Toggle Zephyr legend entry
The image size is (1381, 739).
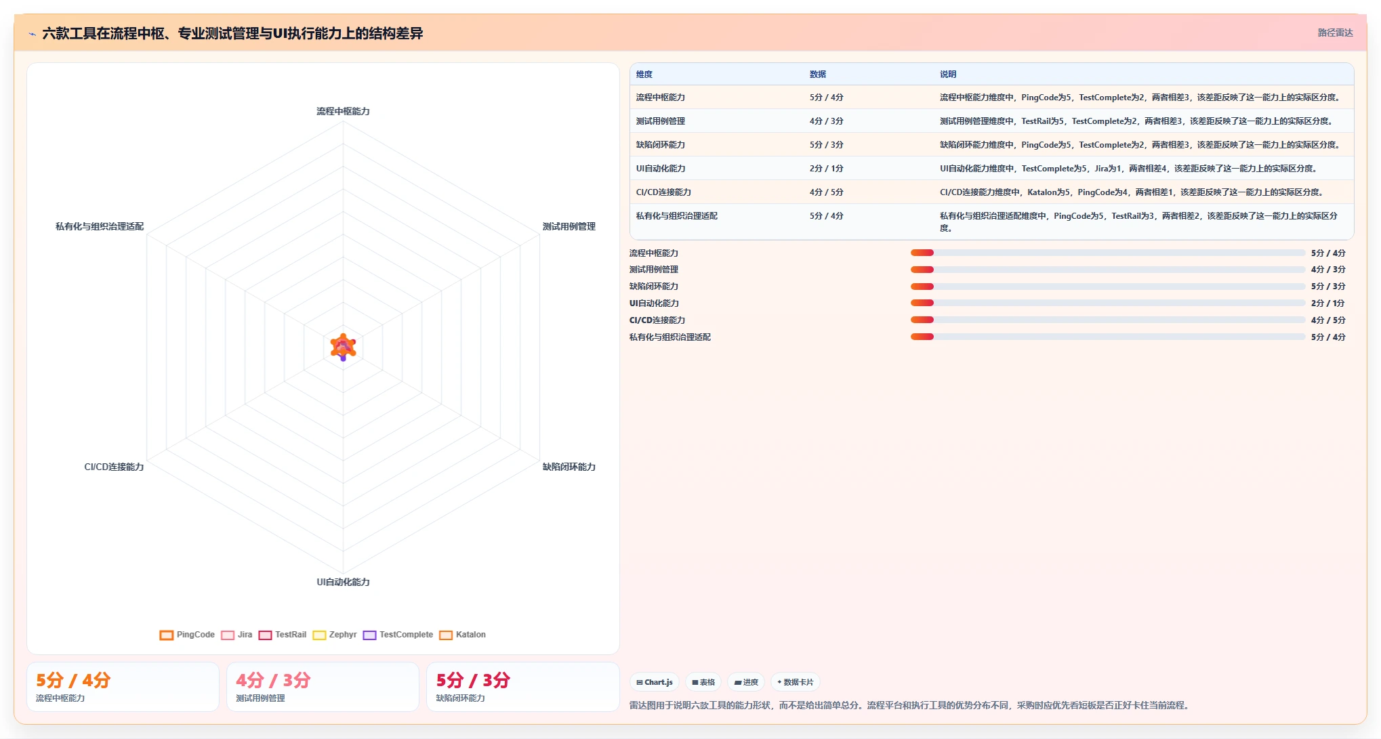[335, 635]
